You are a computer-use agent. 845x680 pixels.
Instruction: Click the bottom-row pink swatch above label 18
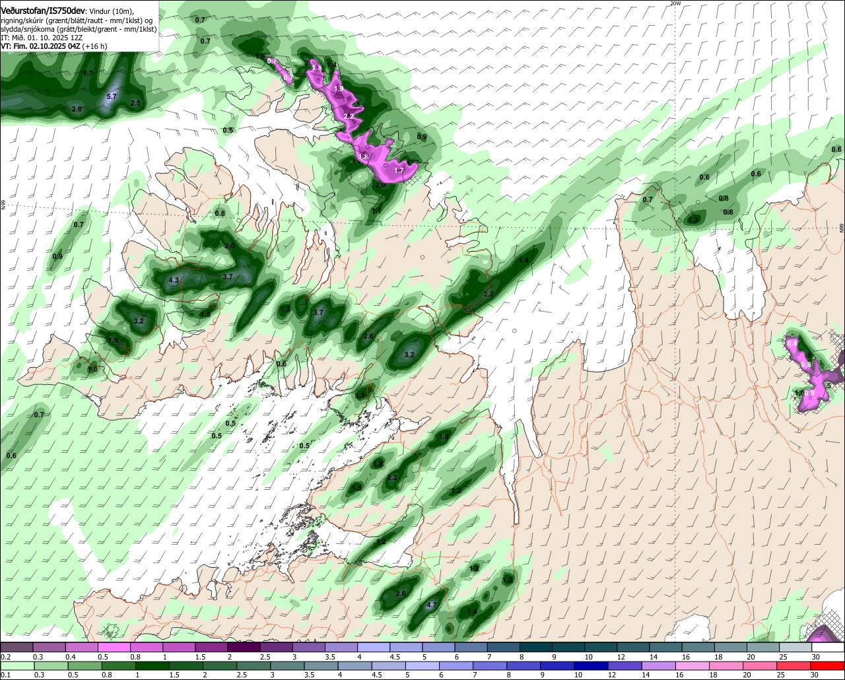click(727, 666)
